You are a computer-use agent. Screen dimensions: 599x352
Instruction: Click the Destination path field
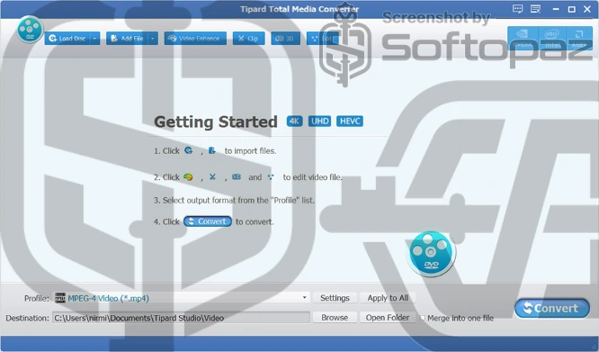point(181,318)
